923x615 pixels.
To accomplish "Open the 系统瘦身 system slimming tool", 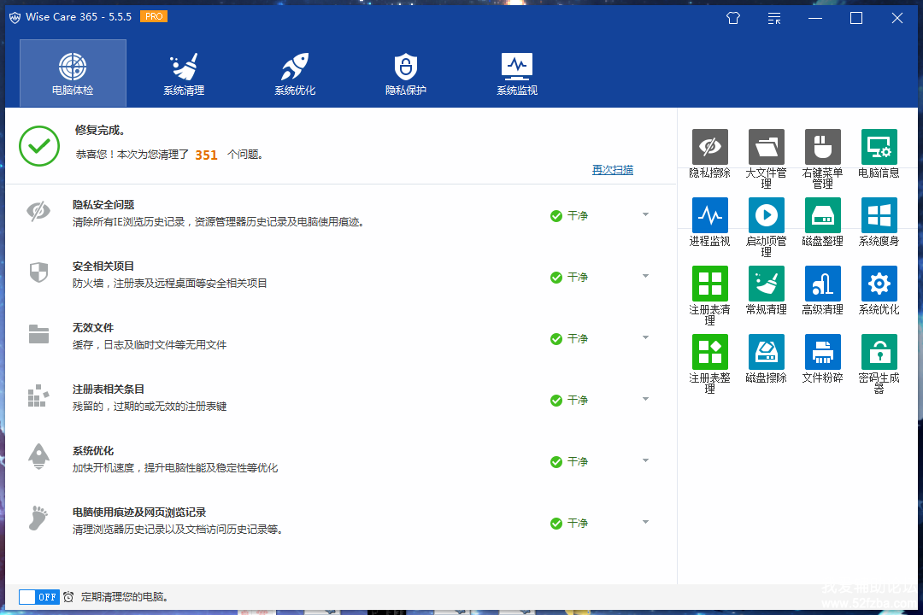I will tap(879, 215).
